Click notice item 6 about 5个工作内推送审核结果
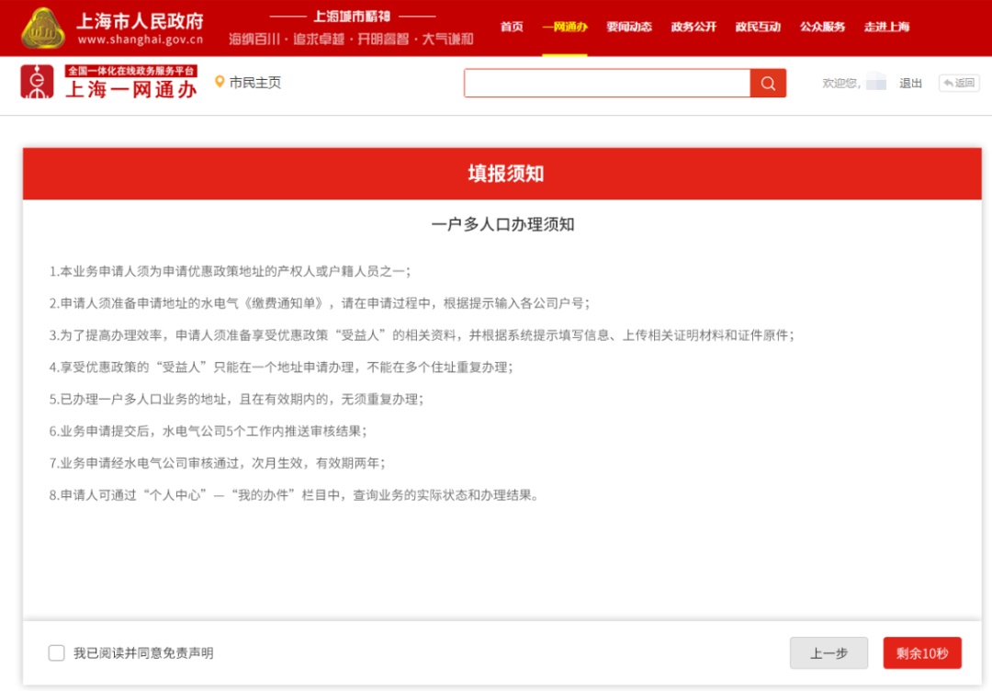The height and width of the screenshot is (691, 992). click(208, 431)
